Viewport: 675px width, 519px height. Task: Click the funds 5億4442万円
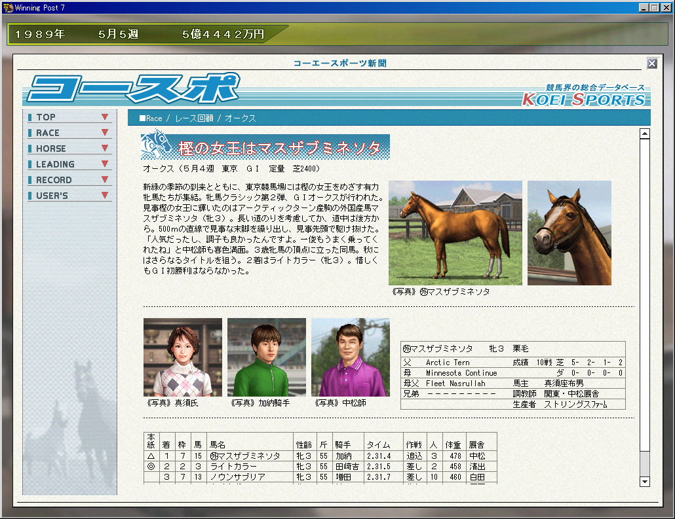[223, 34]
